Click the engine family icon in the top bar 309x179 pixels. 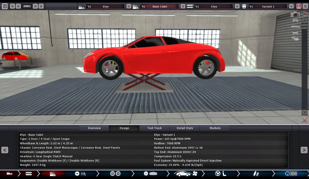tap(190, 6)
